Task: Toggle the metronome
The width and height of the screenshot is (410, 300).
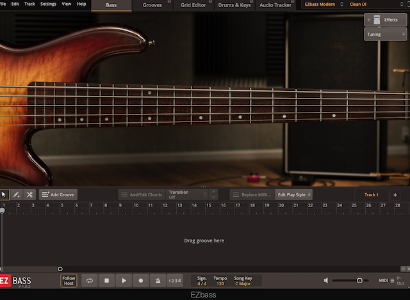Action: tap(158, 281)
